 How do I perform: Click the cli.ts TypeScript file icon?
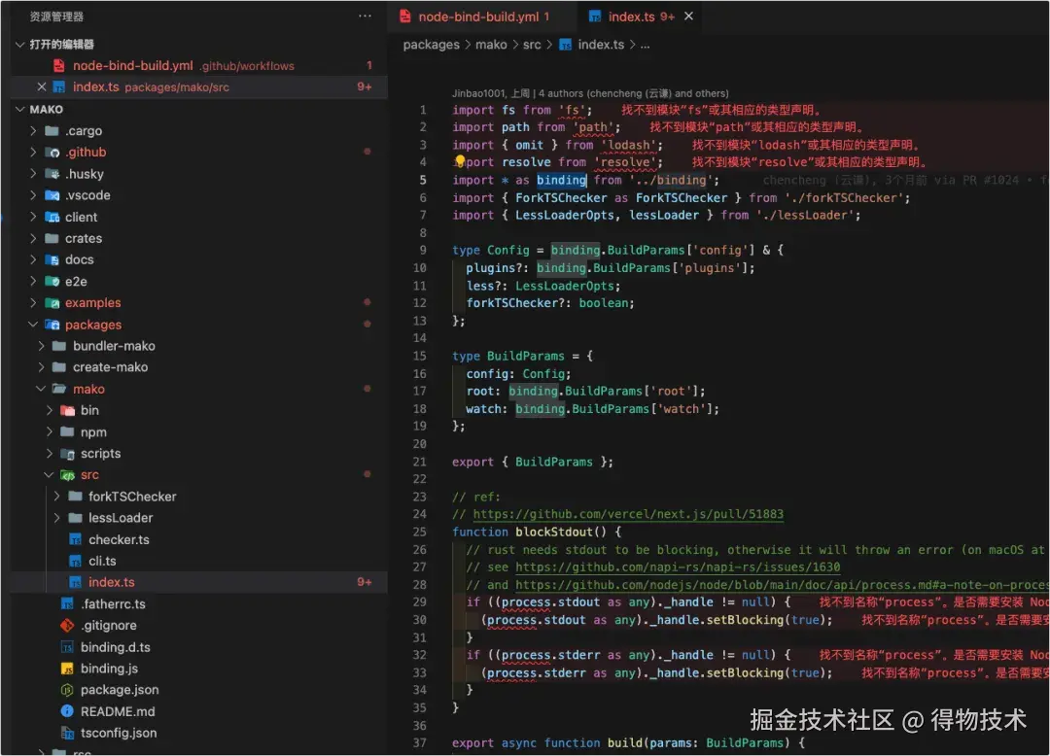pos(75,561)
